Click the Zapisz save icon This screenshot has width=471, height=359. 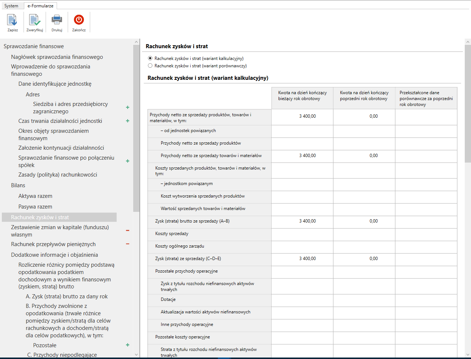click(13, 20)
